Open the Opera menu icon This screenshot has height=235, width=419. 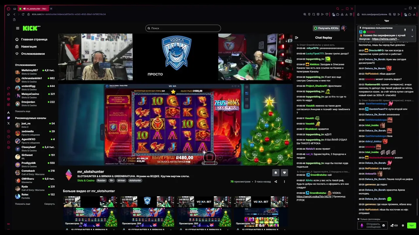pos(9,9)
